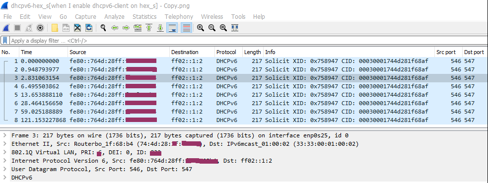Viewport: 488px width, 183px height.
Task: Open the Edit menu
Action: coord(25,16)
